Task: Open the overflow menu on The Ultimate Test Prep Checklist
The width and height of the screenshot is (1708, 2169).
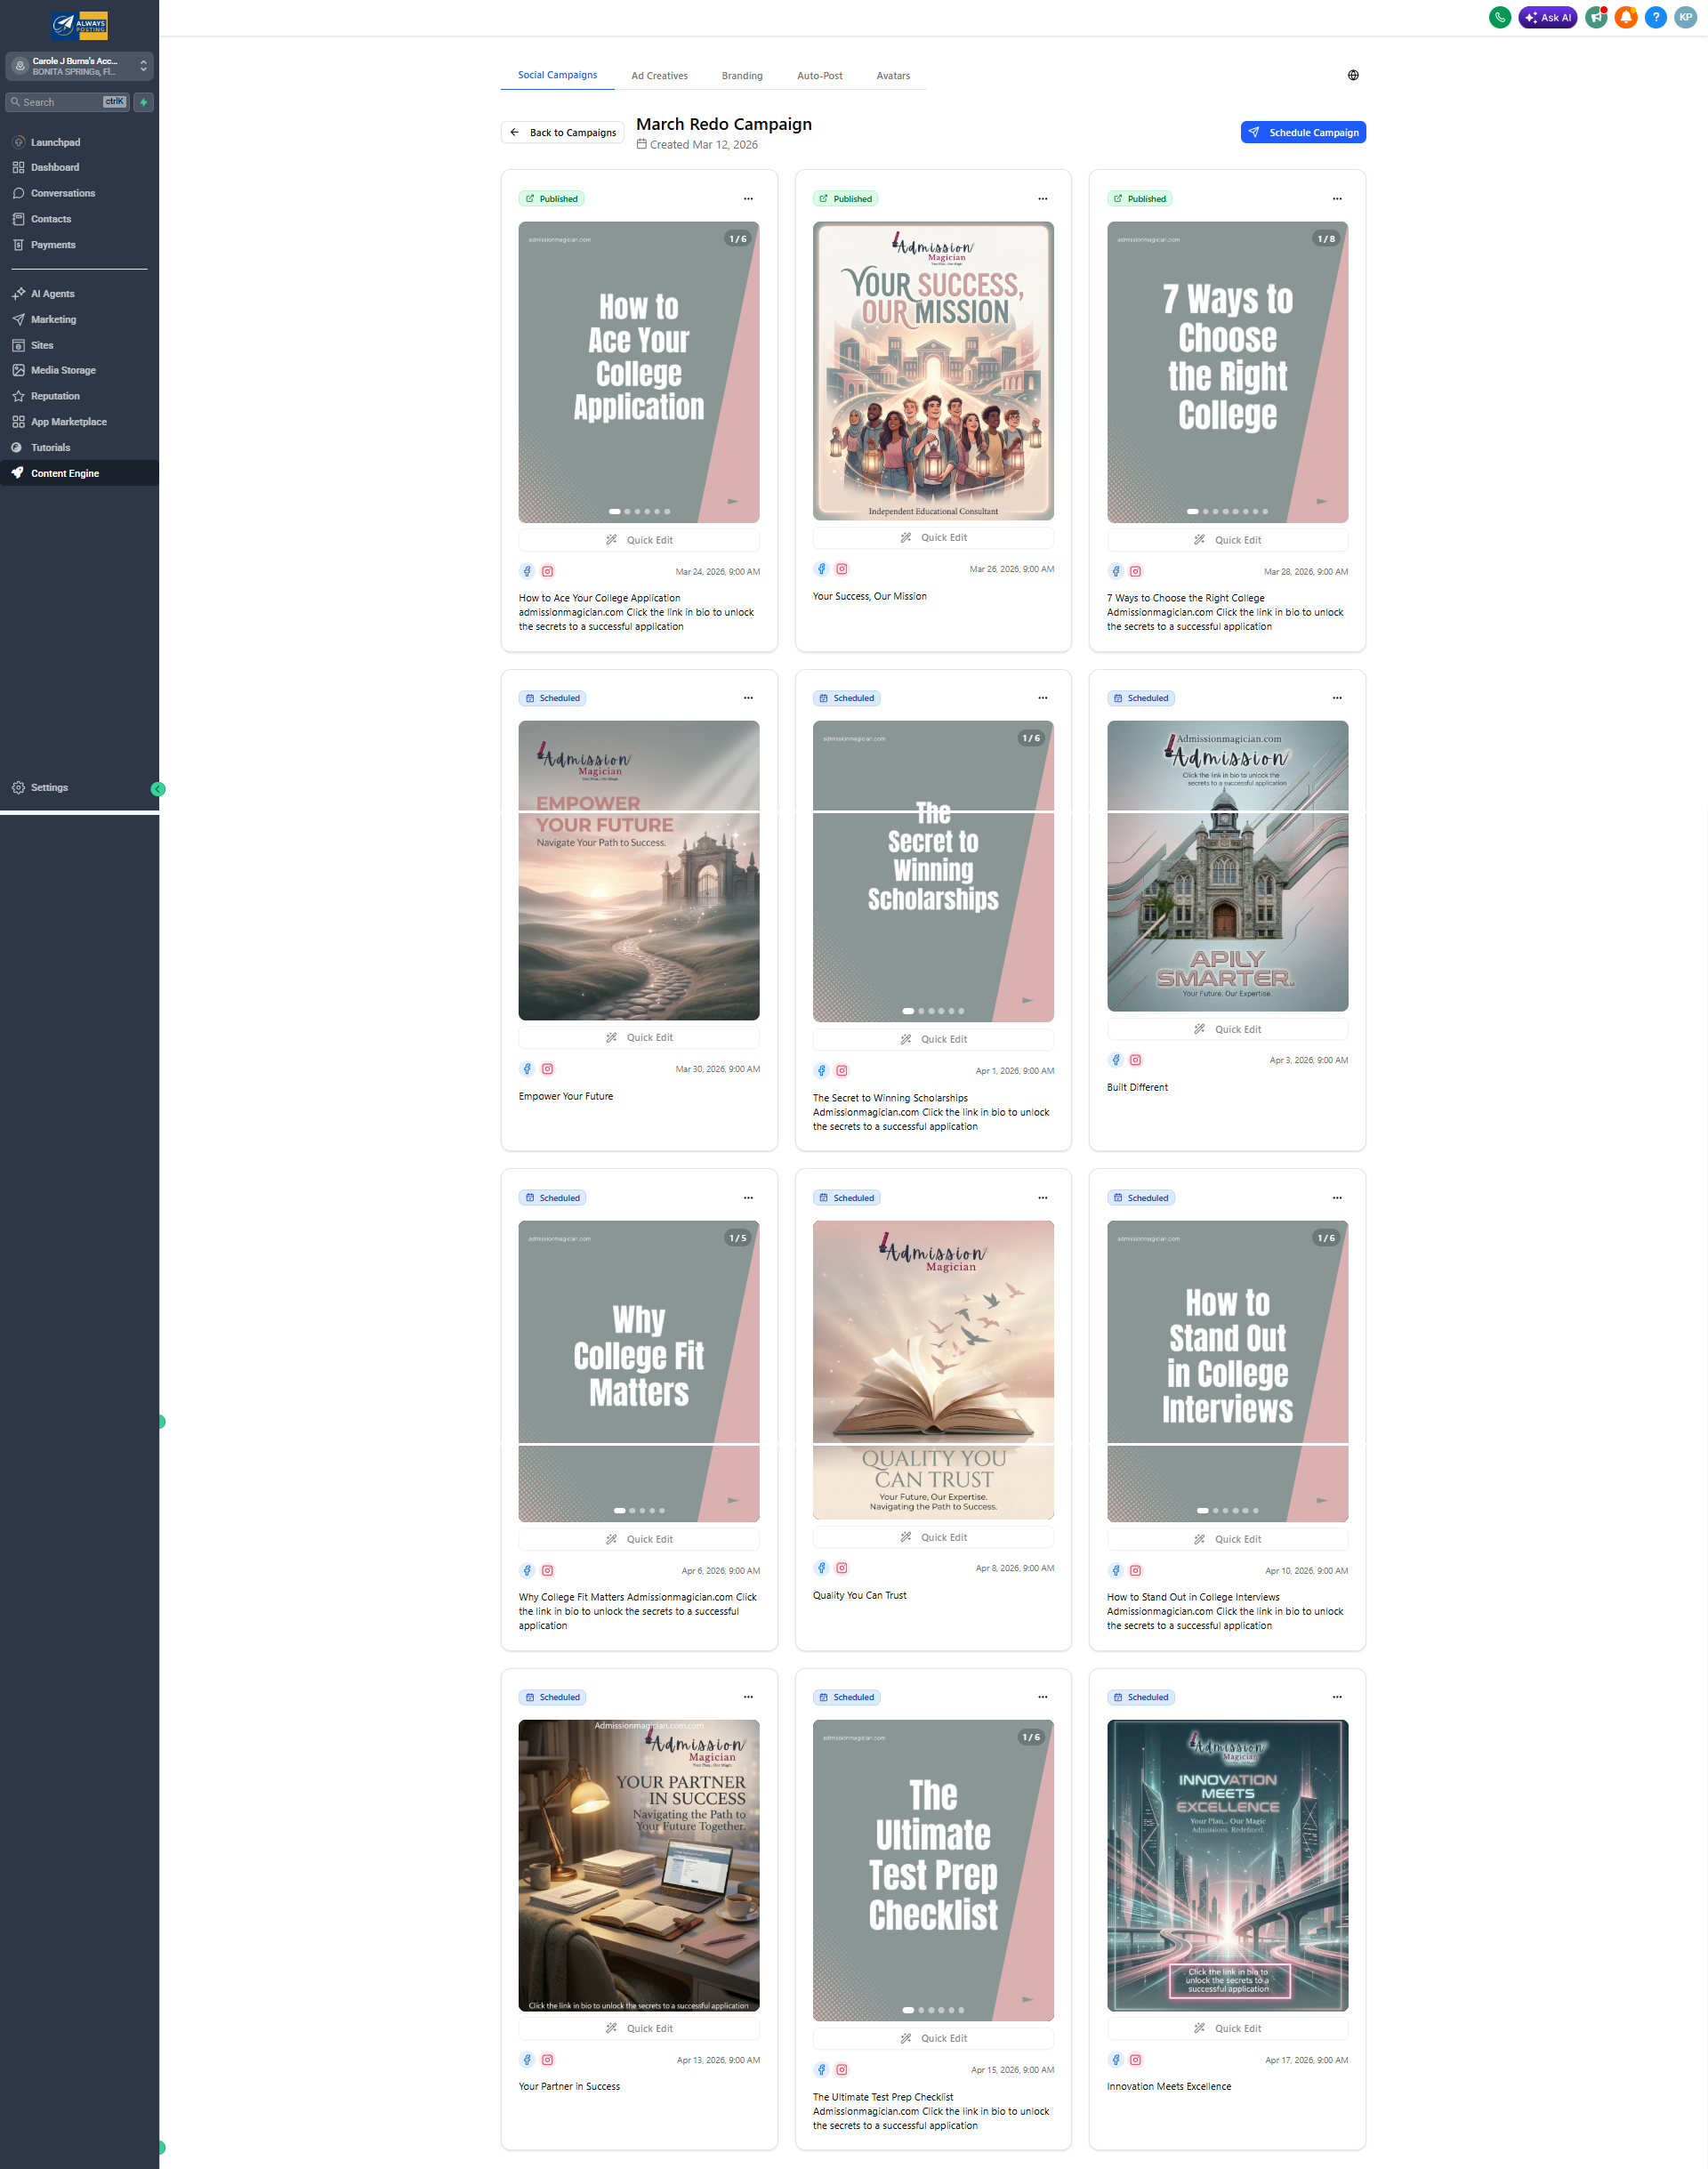Action: pos(1042,1696)
